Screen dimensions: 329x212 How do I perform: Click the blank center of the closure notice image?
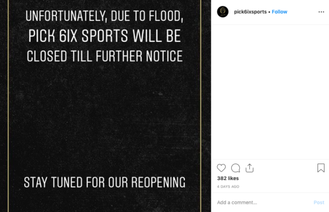[x=105, y=117]
